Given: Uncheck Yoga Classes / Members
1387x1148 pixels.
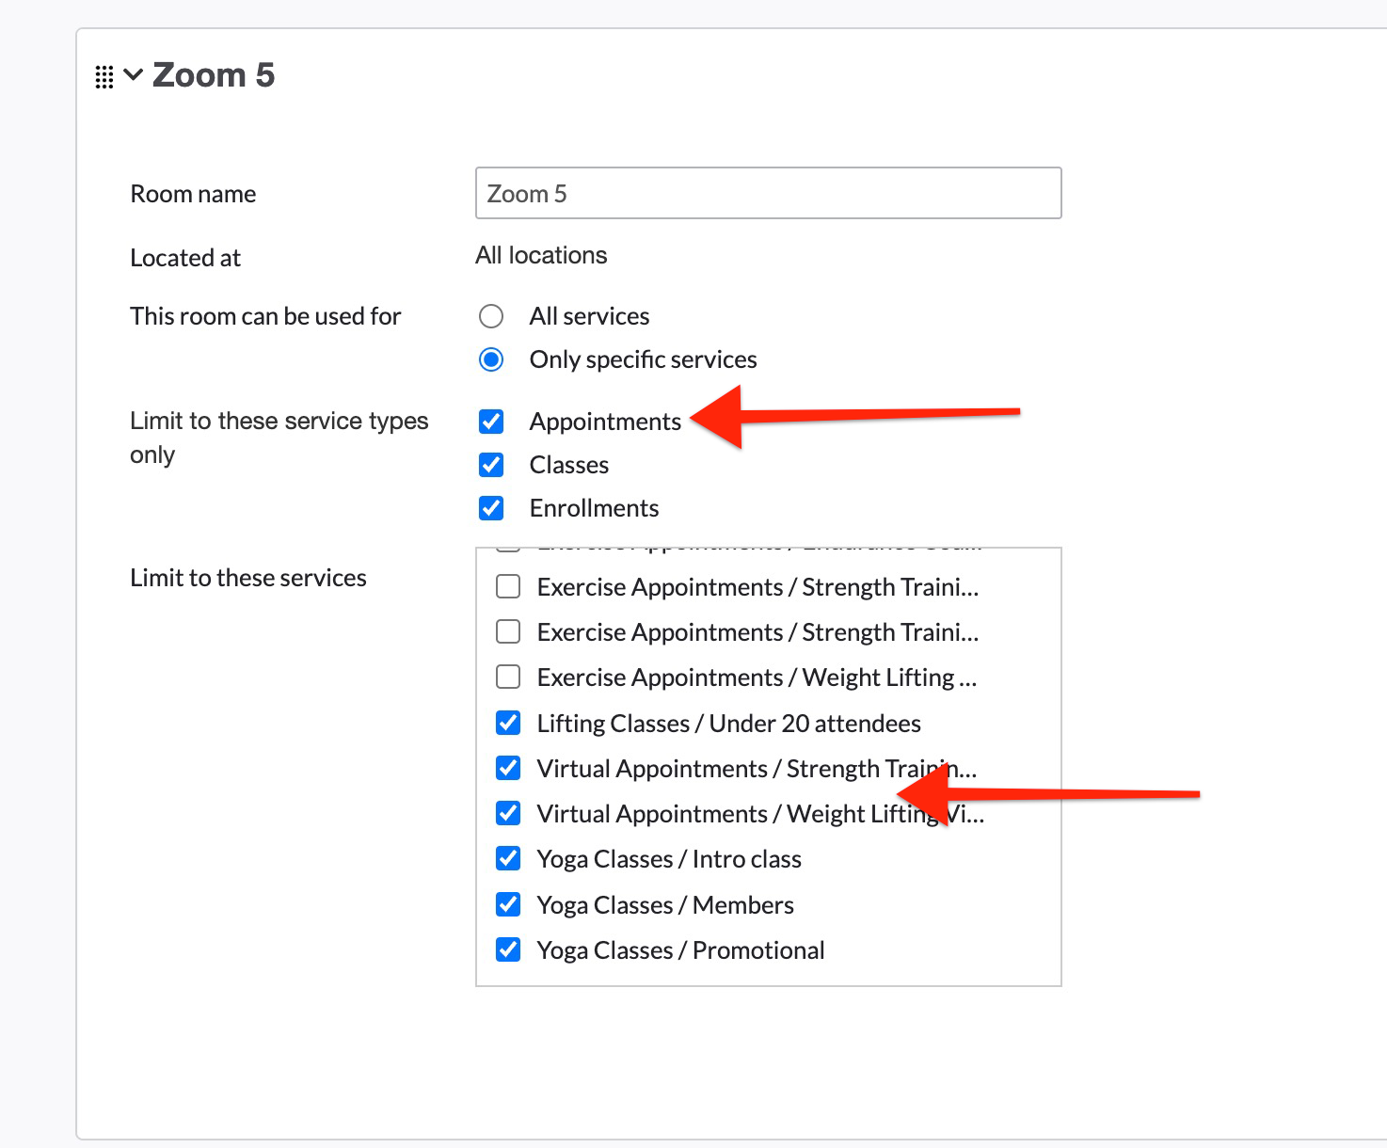Looking at the screenshot, I should tap(508, 904).
